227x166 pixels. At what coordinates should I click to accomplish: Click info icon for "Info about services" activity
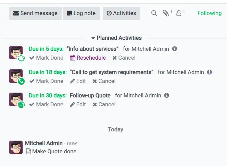click(x=175, y=49)
